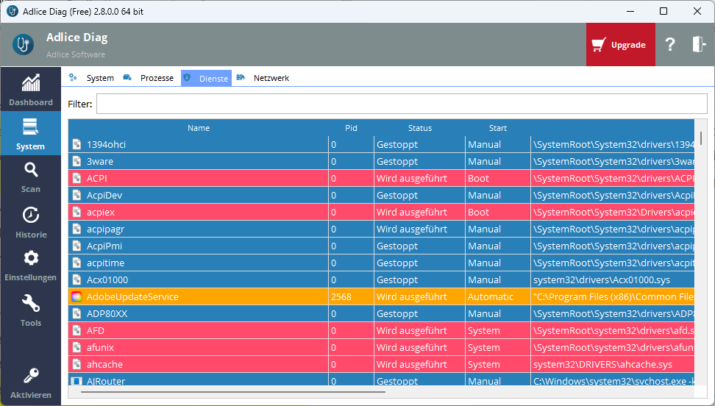Sort by the Name column header
The width and height of the screenshot is (715, 406).
(x=199, y=128)
